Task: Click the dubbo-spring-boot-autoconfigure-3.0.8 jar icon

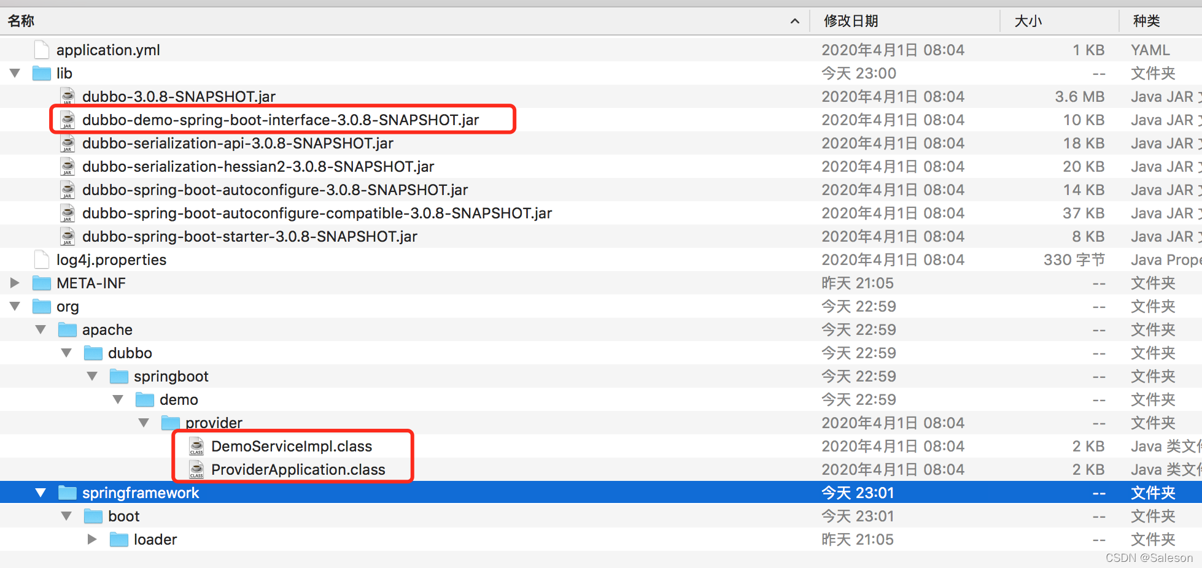Action: [x=68, y=190]
